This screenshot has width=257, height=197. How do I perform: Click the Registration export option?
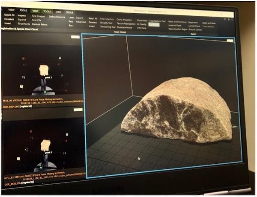coord(193,22)
